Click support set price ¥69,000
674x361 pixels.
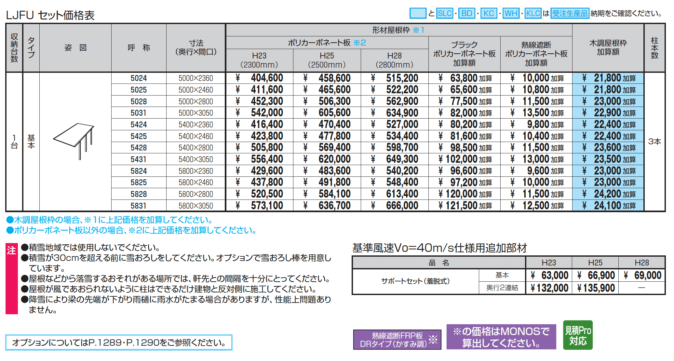click(642, 276)
